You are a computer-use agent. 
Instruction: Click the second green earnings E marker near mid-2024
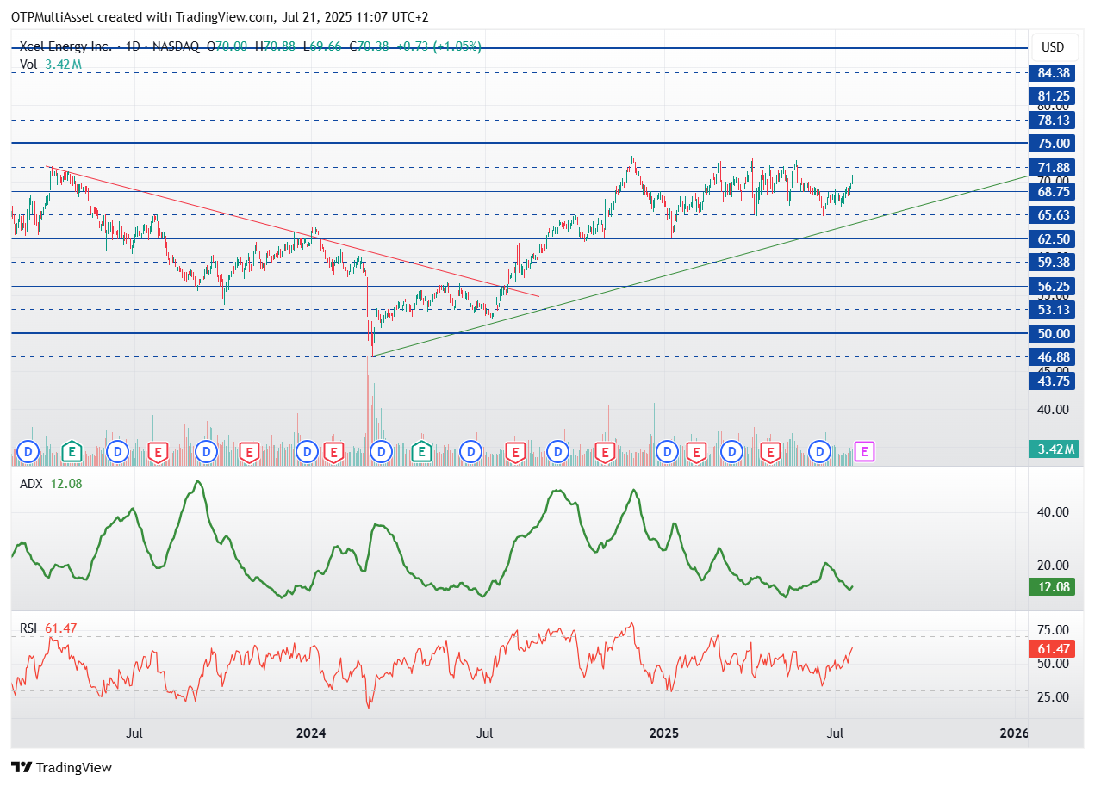pos(422,451)
